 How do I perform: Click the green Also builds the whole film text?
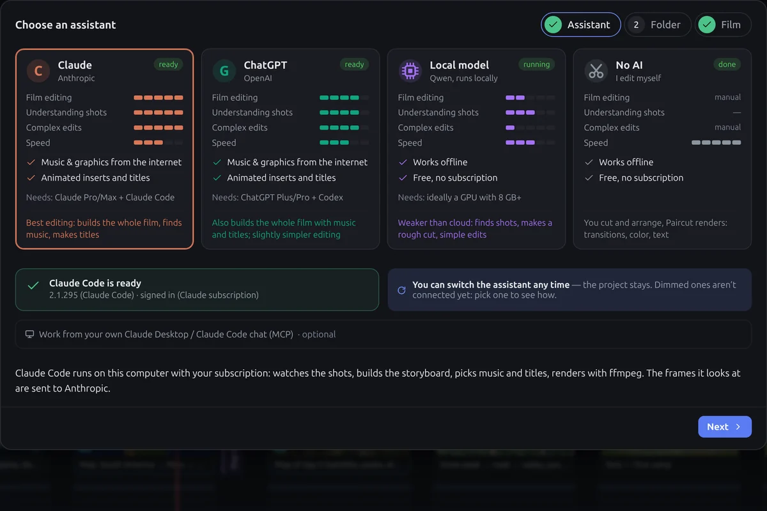[x=284, y=229]
